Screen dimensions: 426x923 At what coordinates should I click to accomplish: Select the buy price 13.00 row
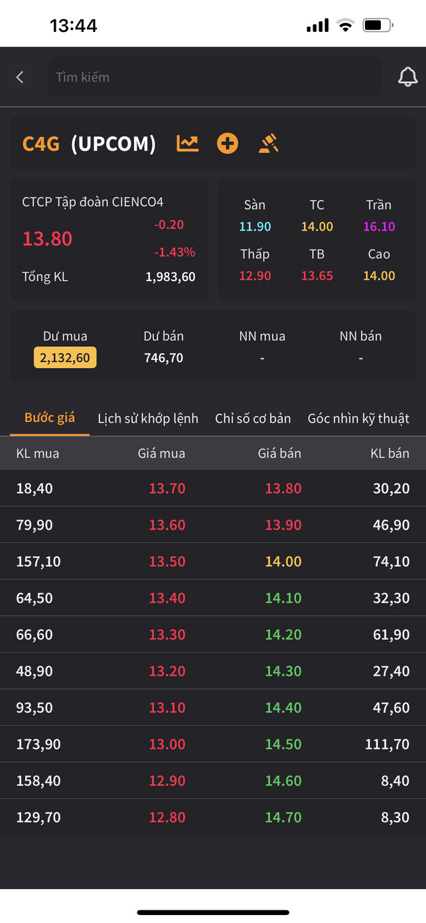(x=167, y=744)
